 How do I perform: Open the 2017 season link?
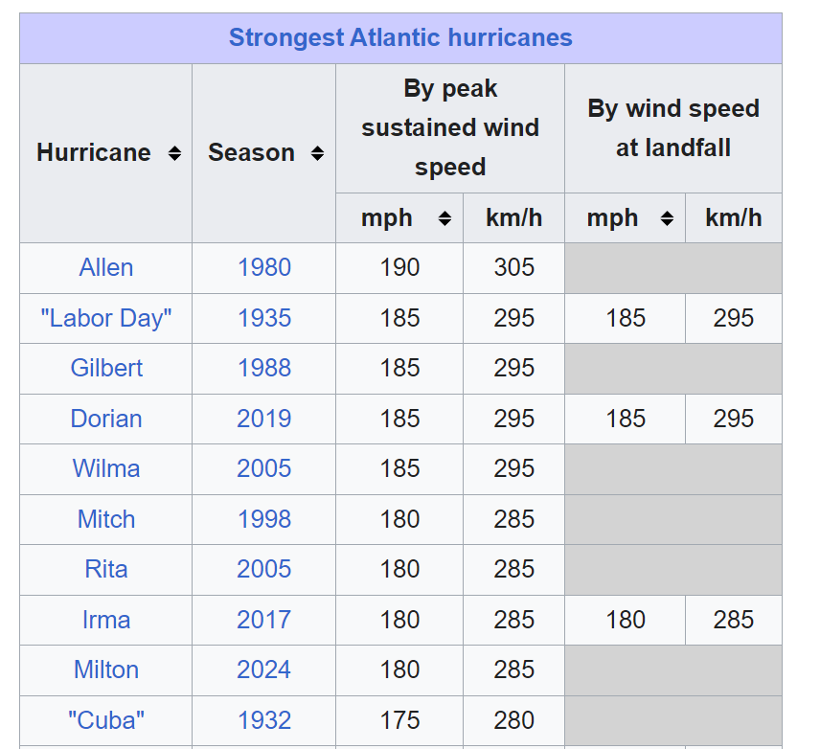pos(264,620)
